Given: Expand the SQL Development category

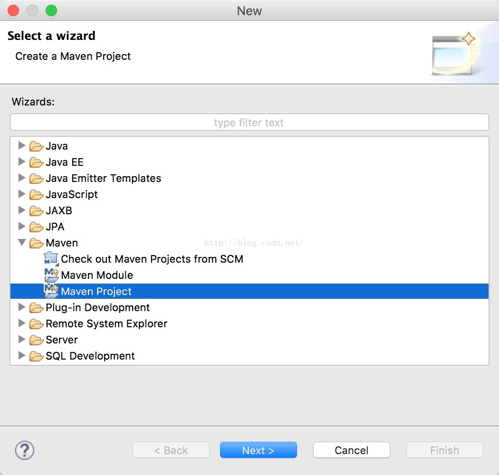Looking at the screenshot, I should coord(22,355).
